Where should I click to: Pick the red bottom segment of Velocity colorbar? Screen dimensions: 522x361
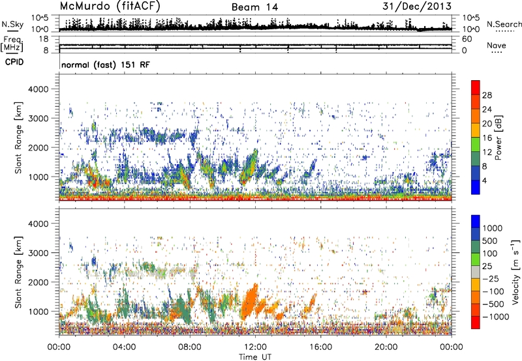click(x=475, y=323)
